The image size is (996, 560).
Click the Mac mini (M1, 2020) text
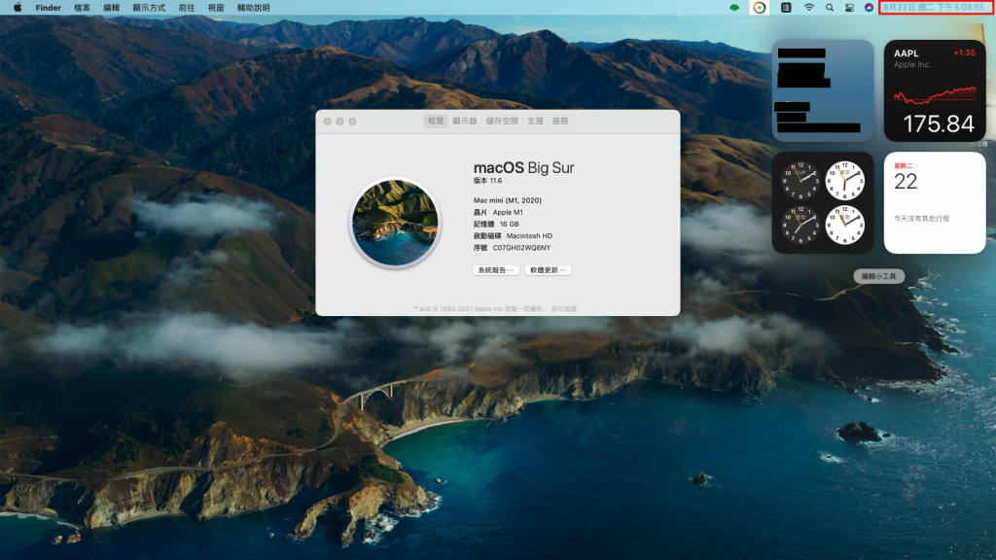508,200
